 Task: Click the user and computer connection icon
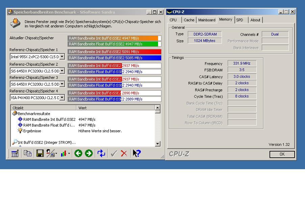(50, 154)
